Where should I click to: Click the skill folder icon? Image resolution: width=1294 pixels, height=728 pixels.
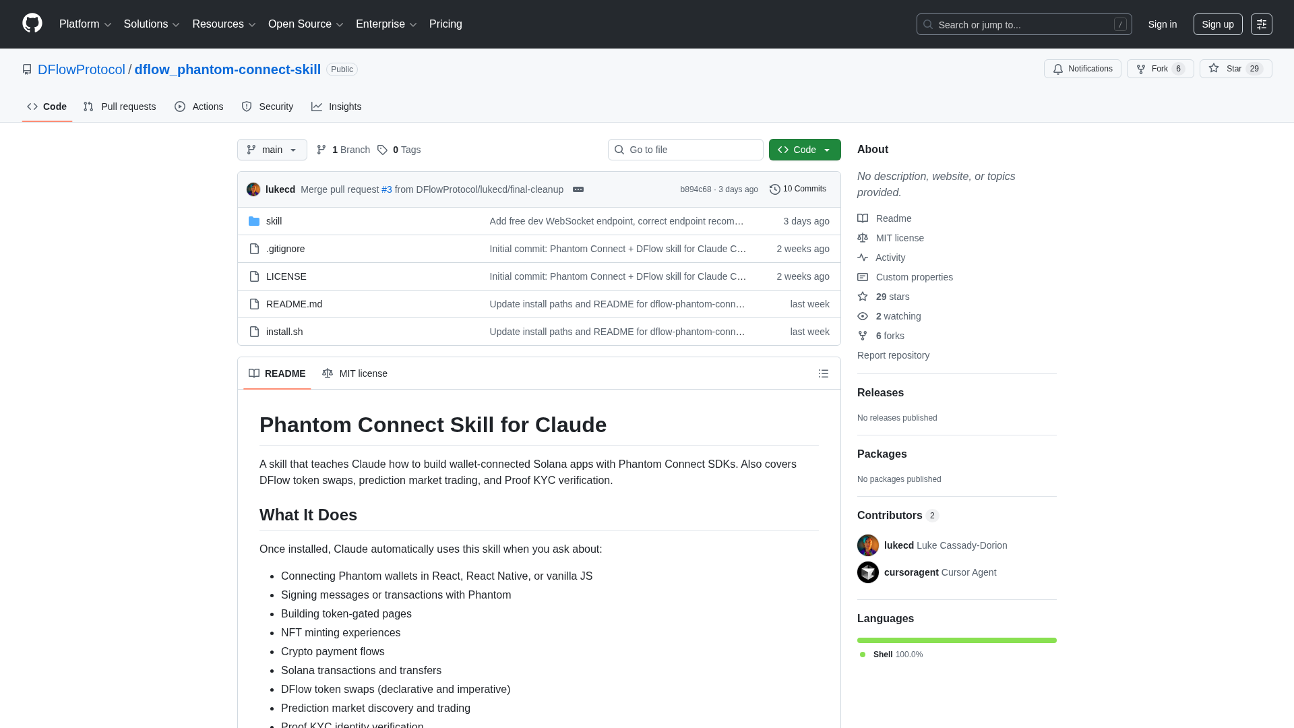[254, 221]
